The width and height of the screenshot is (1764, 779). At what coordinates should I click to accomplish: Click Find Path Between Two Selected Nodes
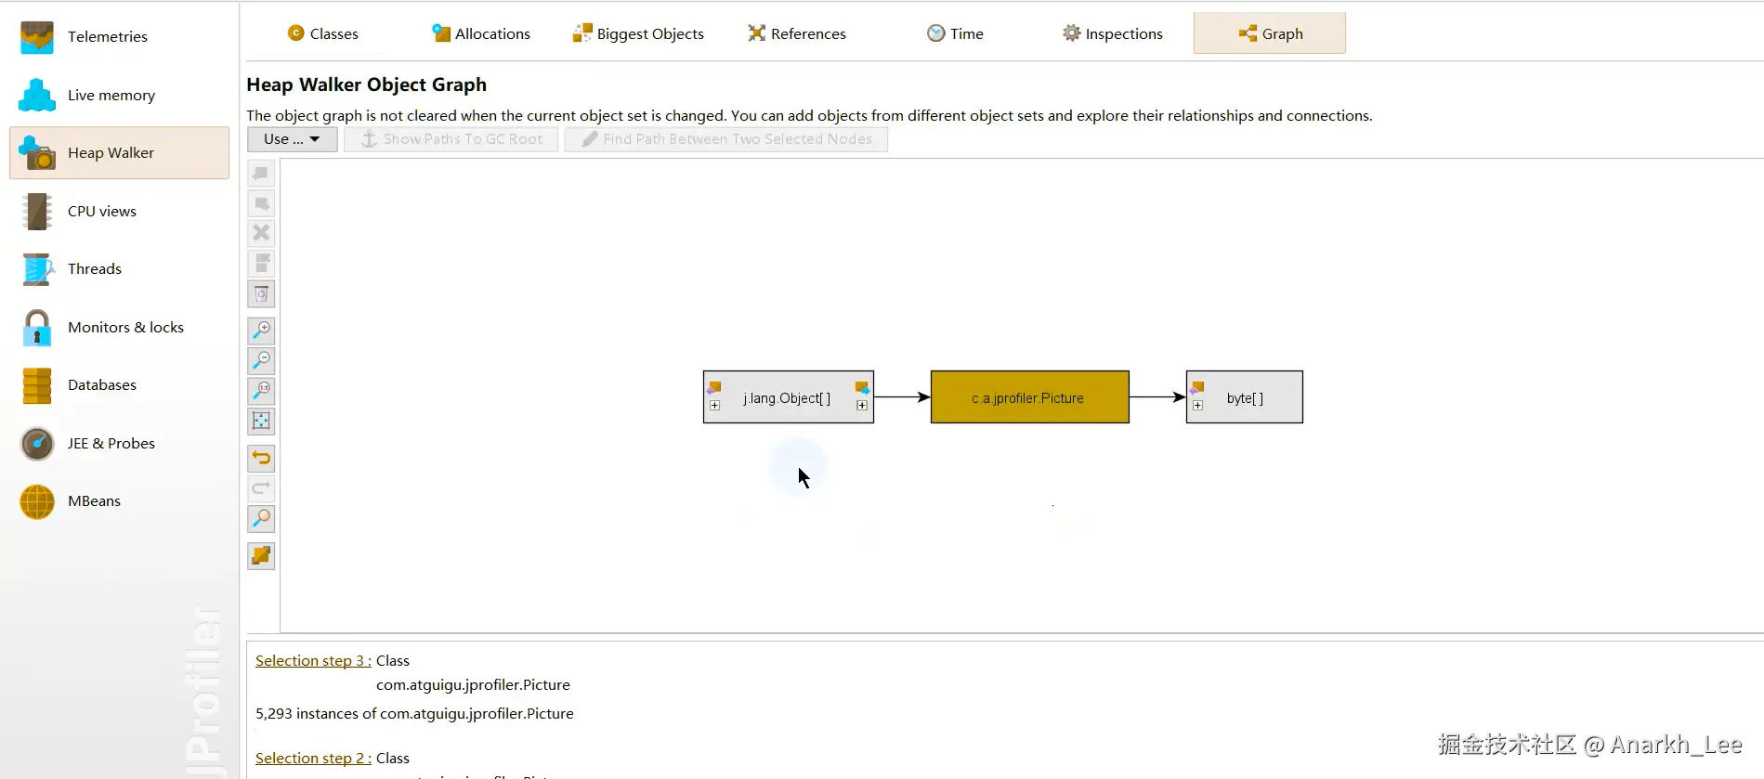click(x=726, y=139)
